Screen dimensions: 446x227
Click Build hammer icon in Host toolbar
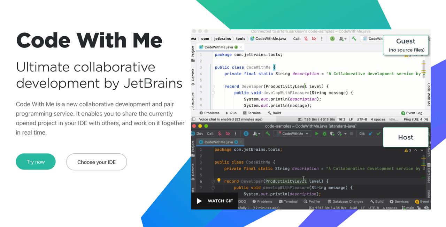click(268, 134)
